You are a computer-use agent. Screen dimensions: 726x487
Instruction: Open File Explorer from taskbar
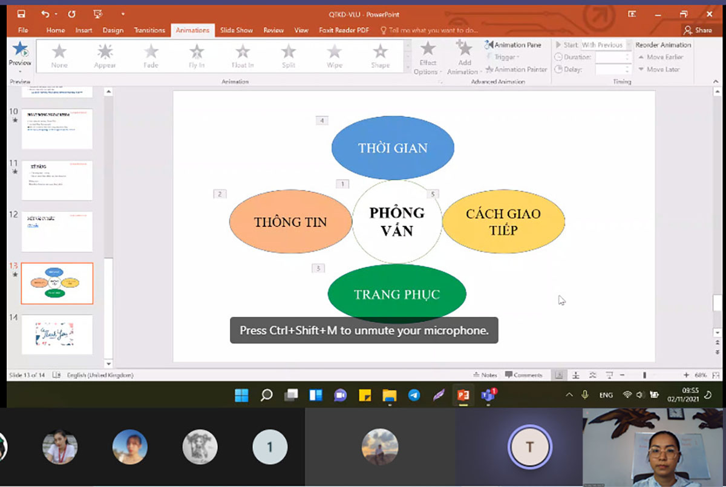389,395
